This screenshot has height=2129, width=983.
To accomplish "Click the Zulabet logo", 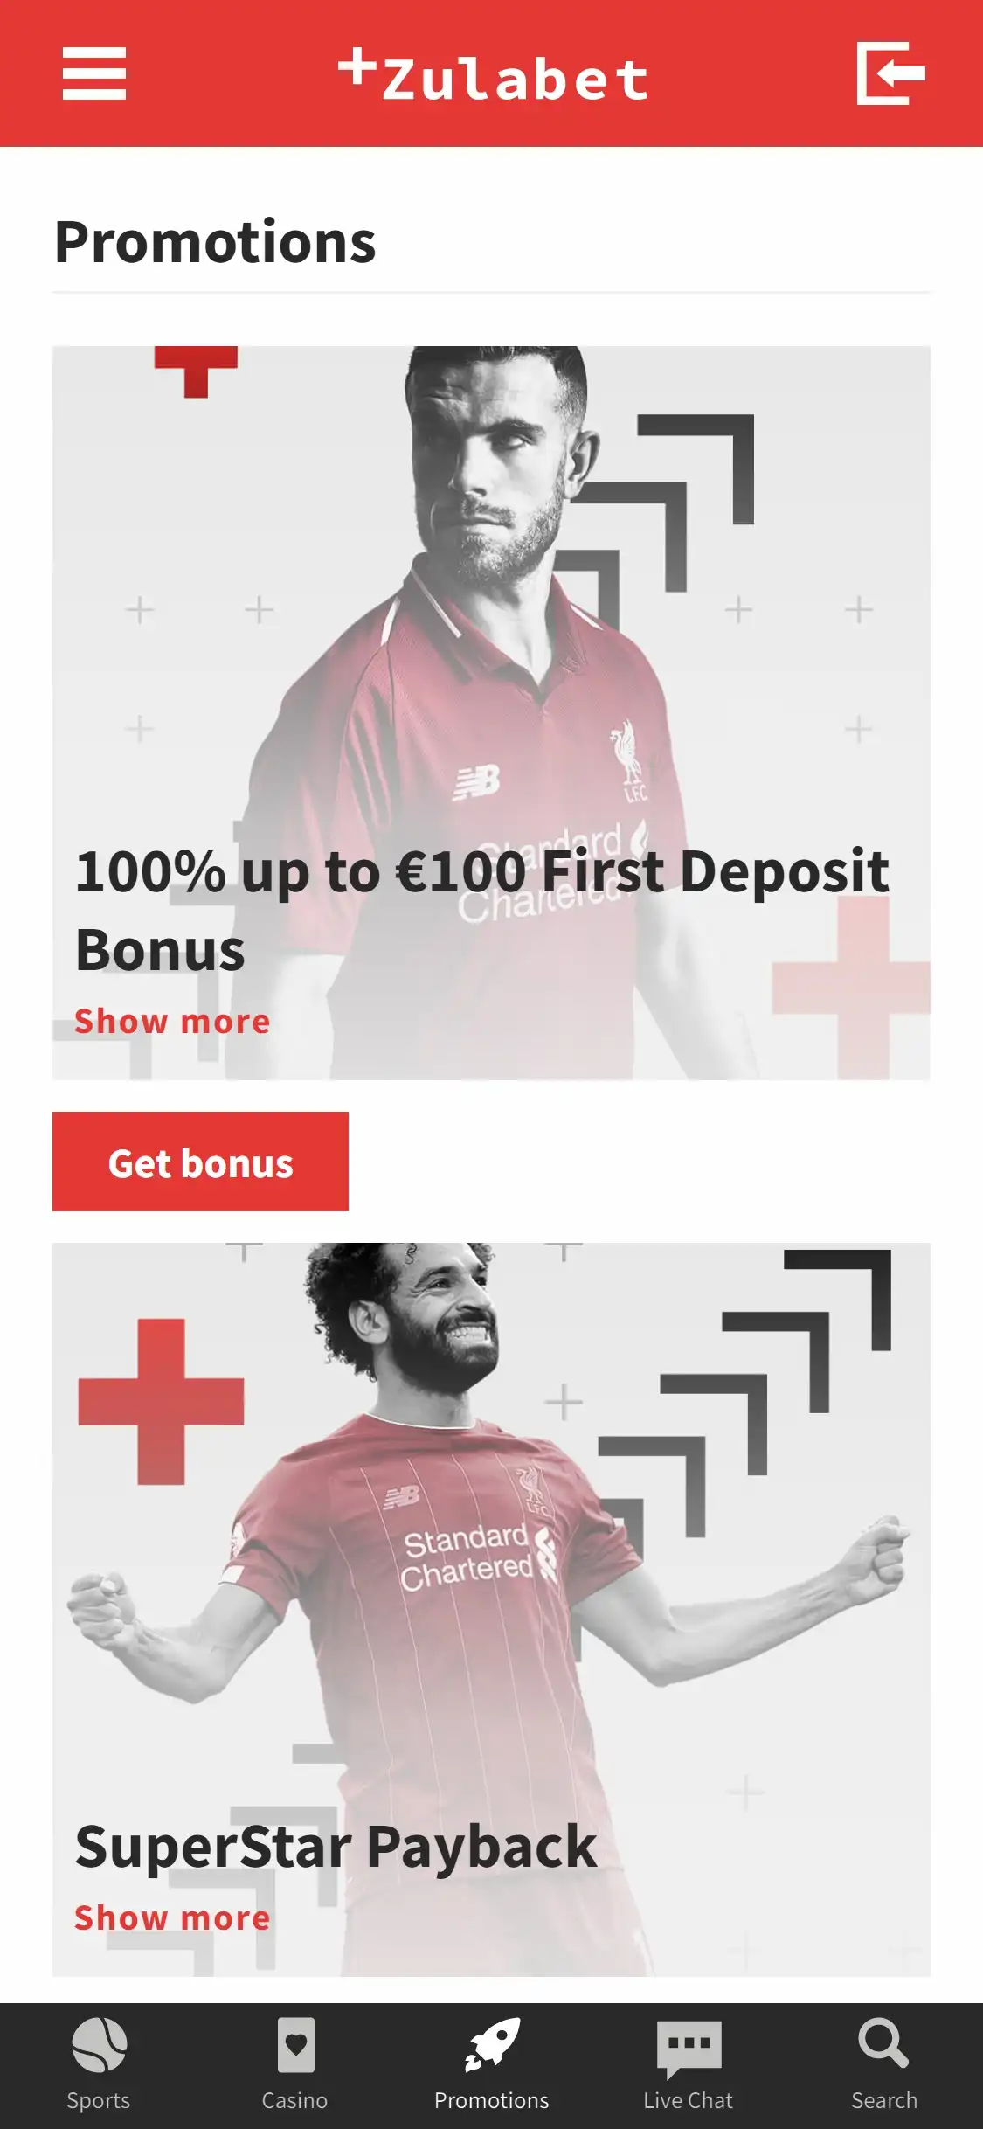I will [493, 75].
